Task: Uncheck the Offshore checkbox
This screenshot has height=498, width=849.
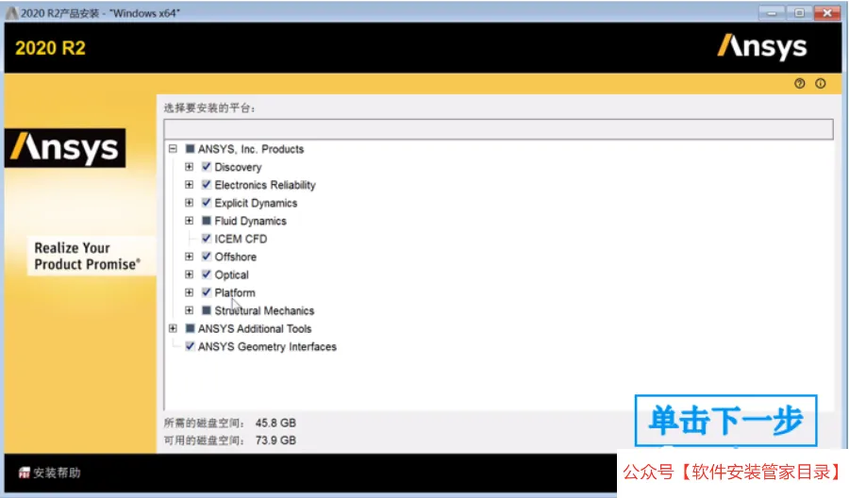Action: coord(207,256)
